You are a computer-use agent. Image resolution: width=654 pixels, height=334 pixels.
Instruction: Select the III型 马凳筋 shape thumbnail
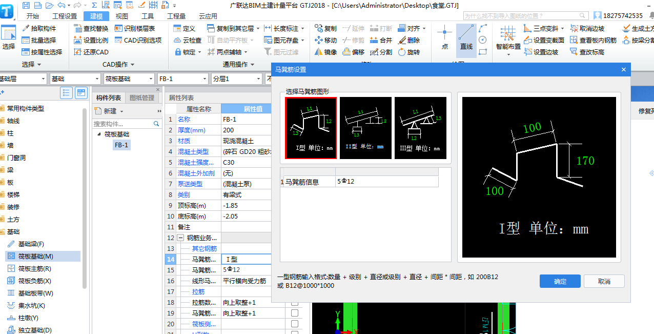[x=420, y=128]
